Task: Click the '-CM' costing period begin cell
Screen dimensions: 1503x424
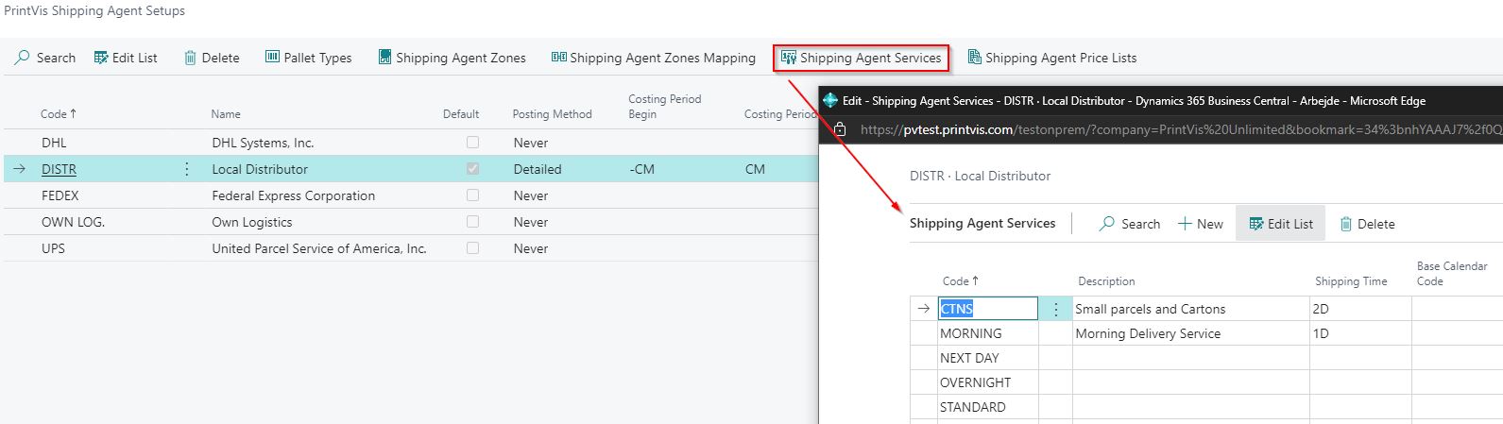Action: pos(641,169)
